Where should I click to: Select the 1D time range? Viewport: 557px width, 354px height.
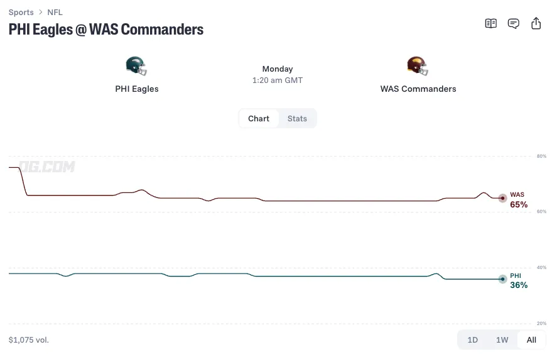pyautogui.click(x=472, y=340)
